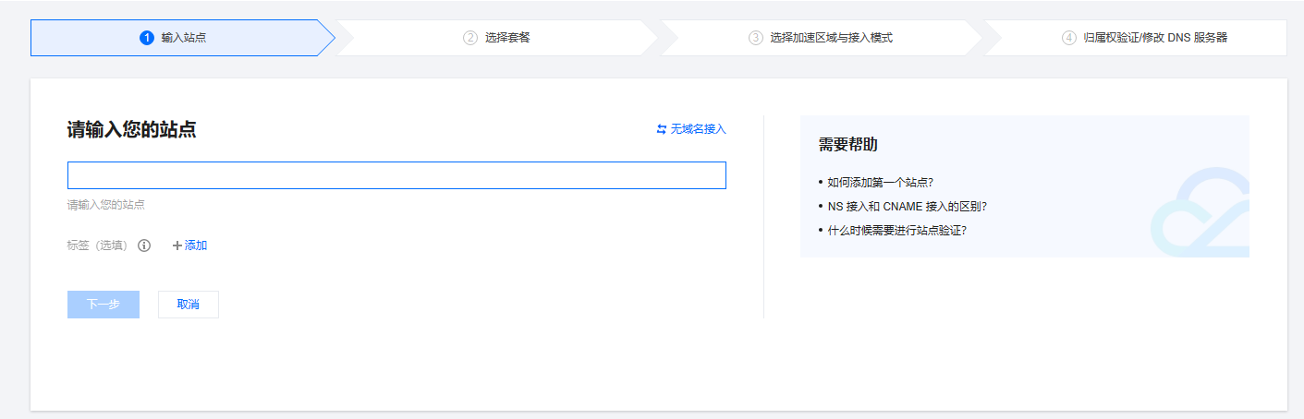Screen dimensions: 1304x419
Task: Cancel with the 取消 button
Action: click(x=189, y=305)
